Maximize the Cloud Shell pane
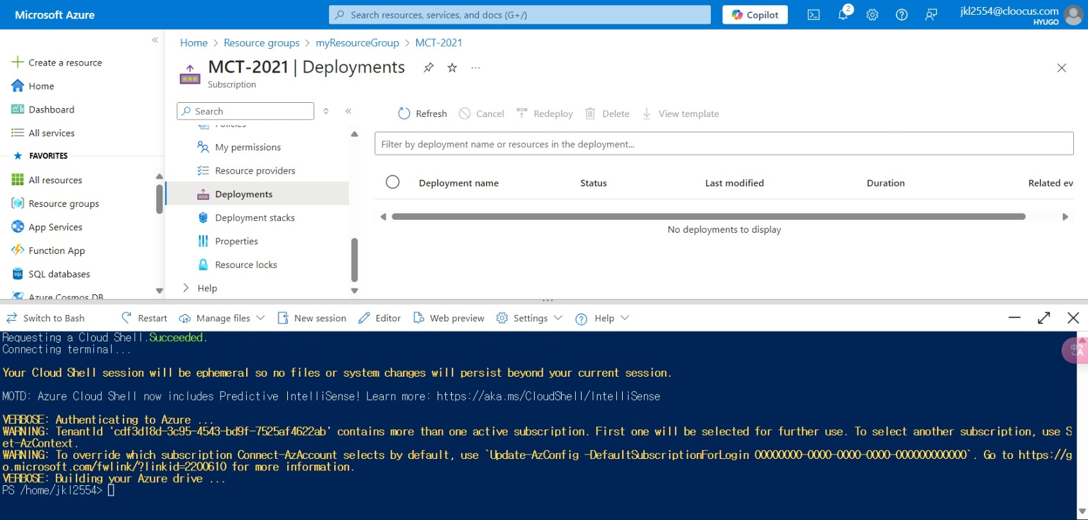The width and height of the screenshot is (1088, 520). (x=1044, y=318)
